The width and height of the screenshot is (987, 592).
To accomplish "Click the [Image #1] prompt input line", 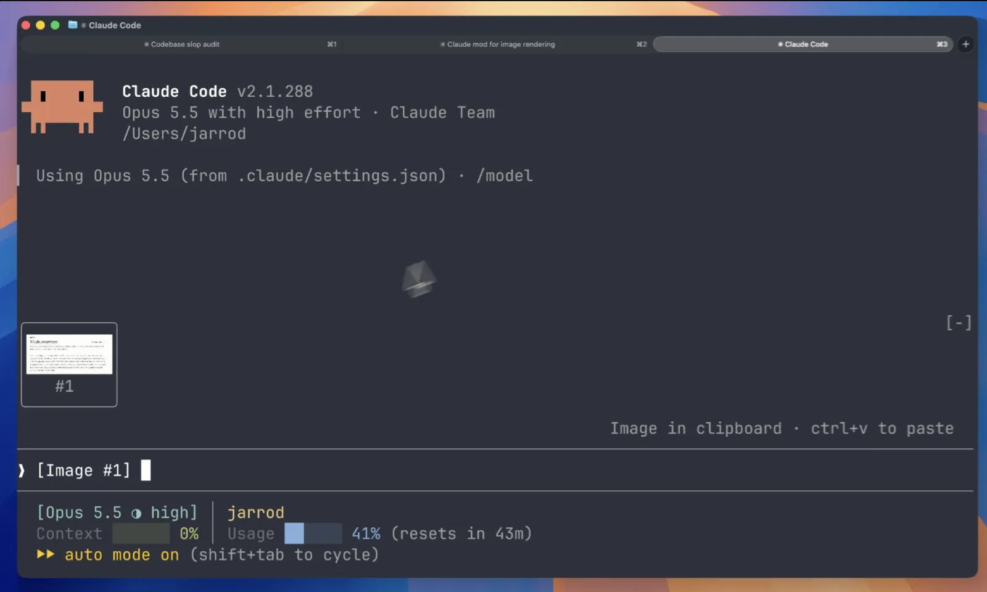I will click(495, 471).
